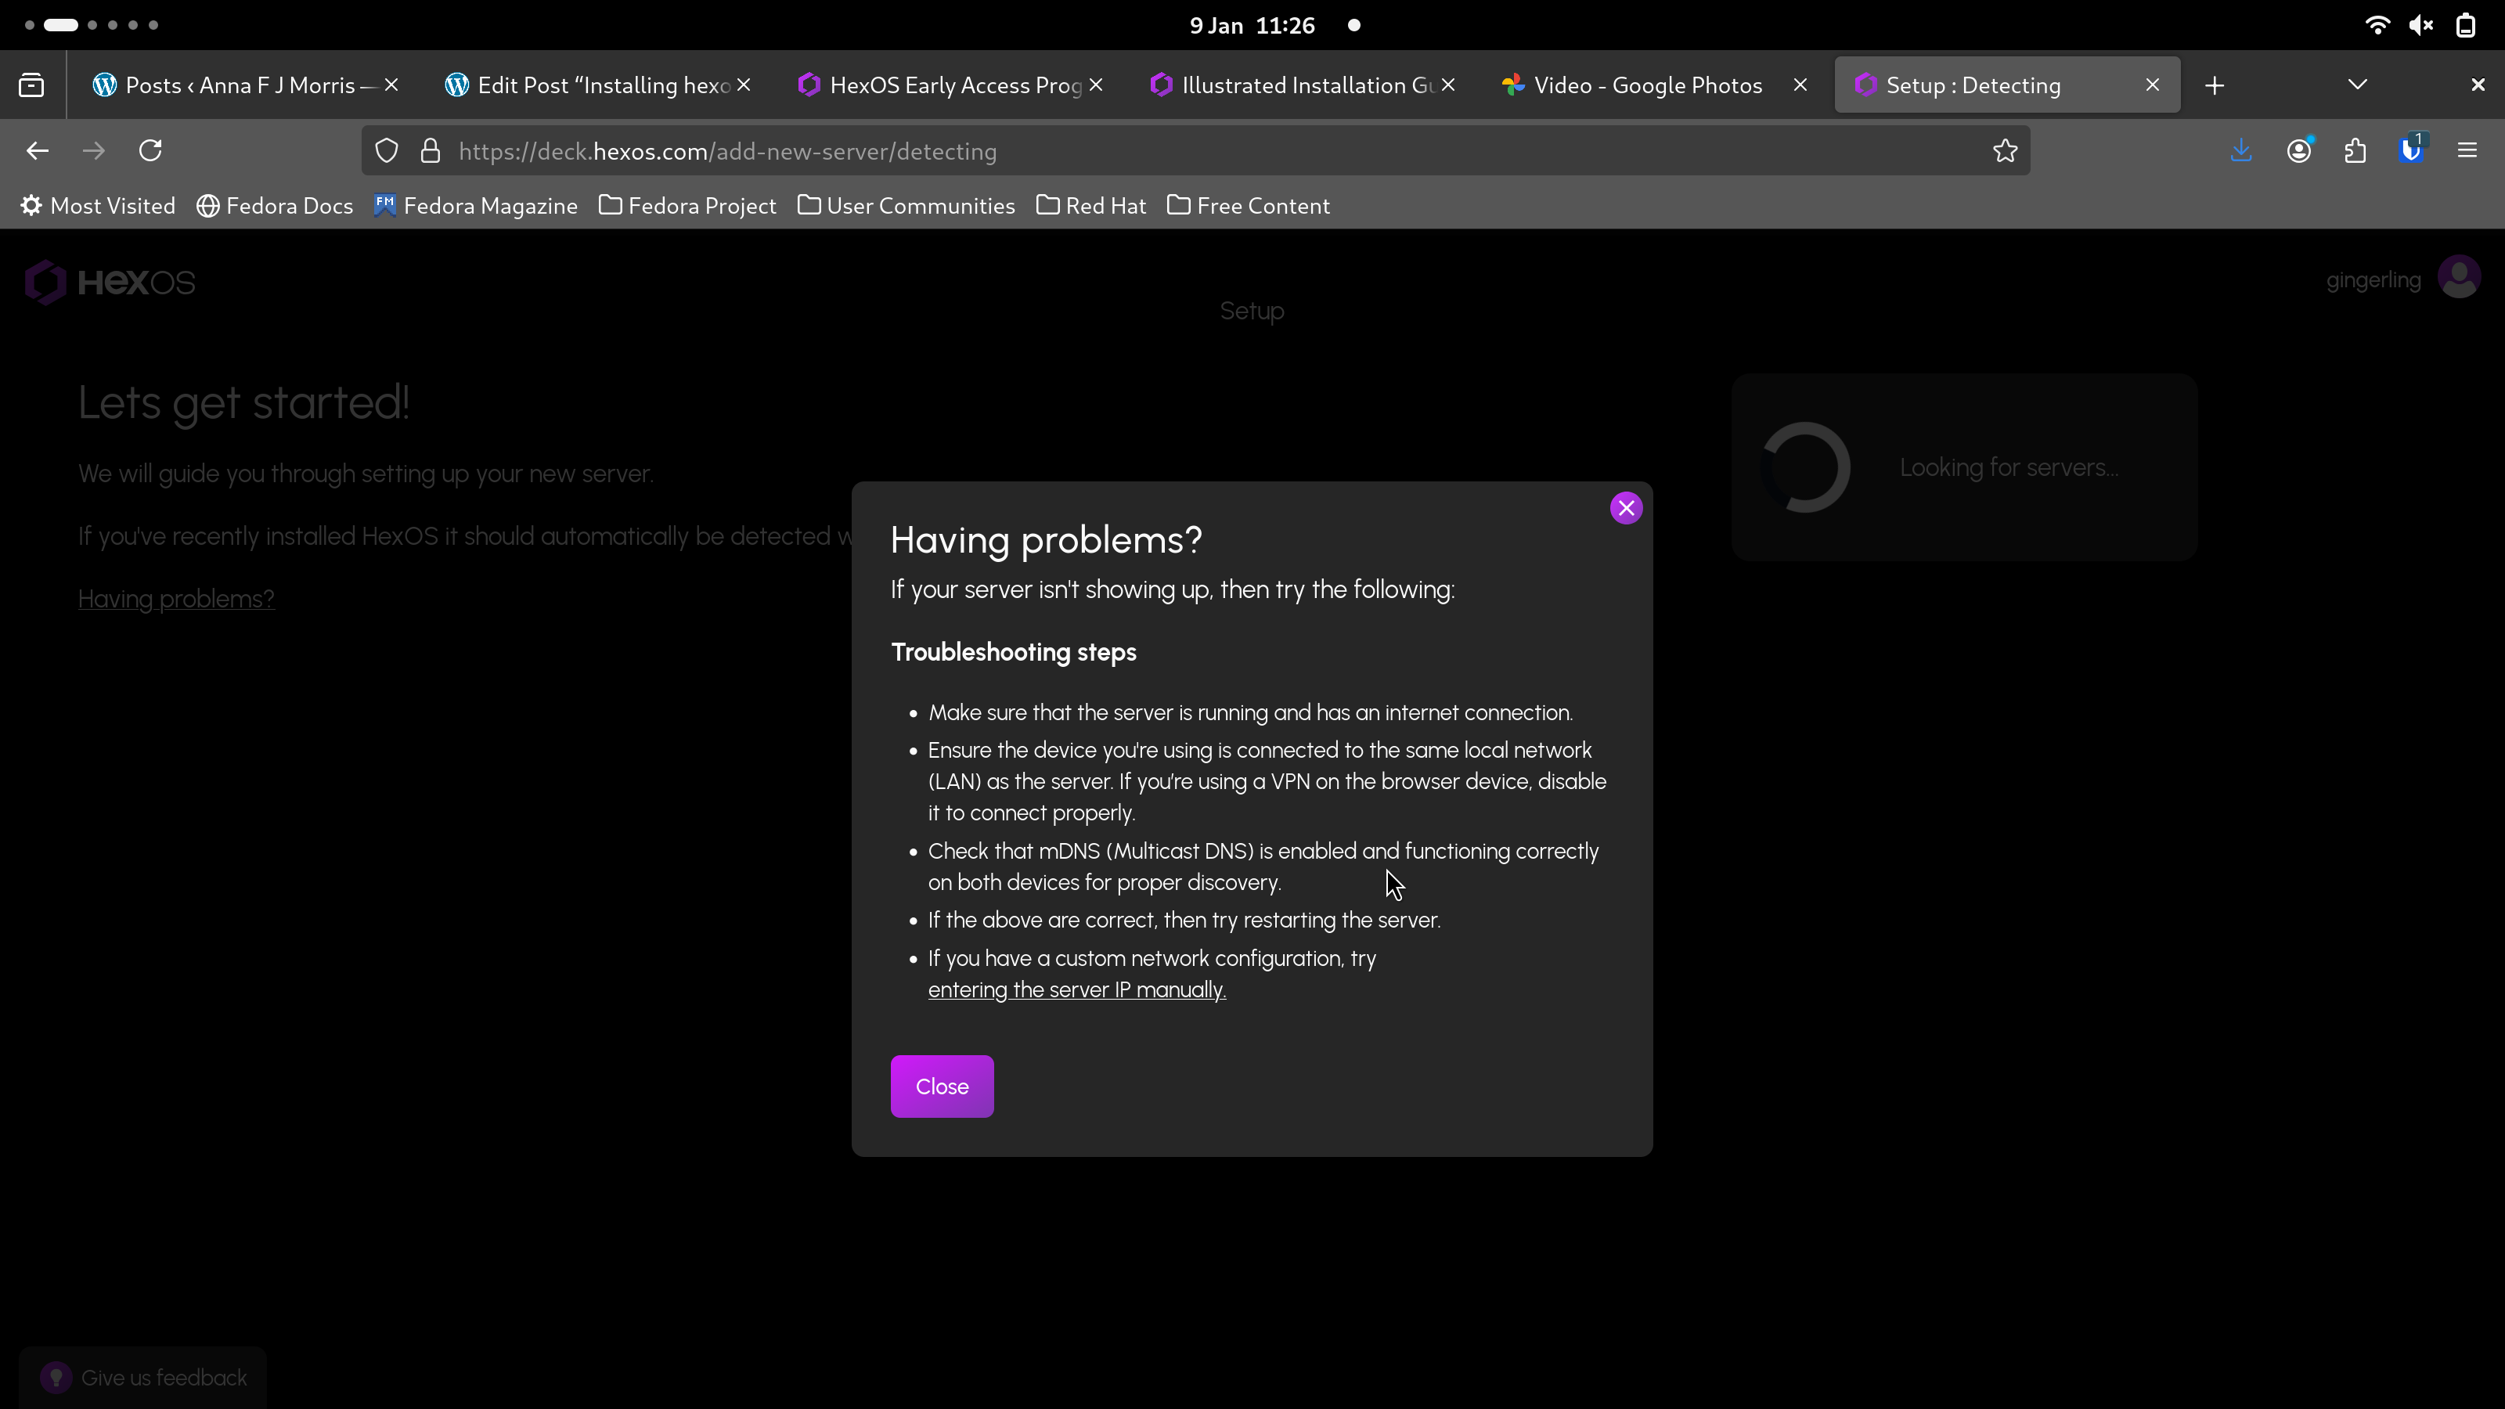Click the muted volume icon
2505x1409 pixels.
pyautogui.click(x=2421, y=25)
